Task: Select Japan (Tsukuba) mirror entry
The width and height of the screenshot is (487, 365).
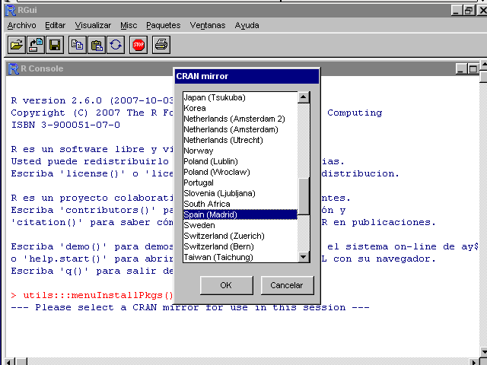Action: [x=215, y=98]
